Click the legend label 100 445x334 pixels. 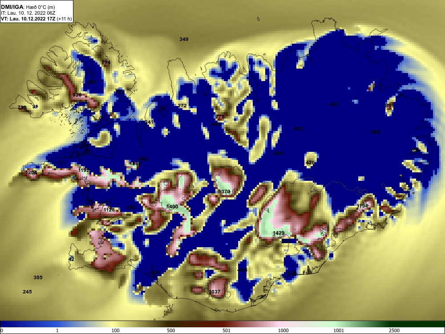pos(116,330)
